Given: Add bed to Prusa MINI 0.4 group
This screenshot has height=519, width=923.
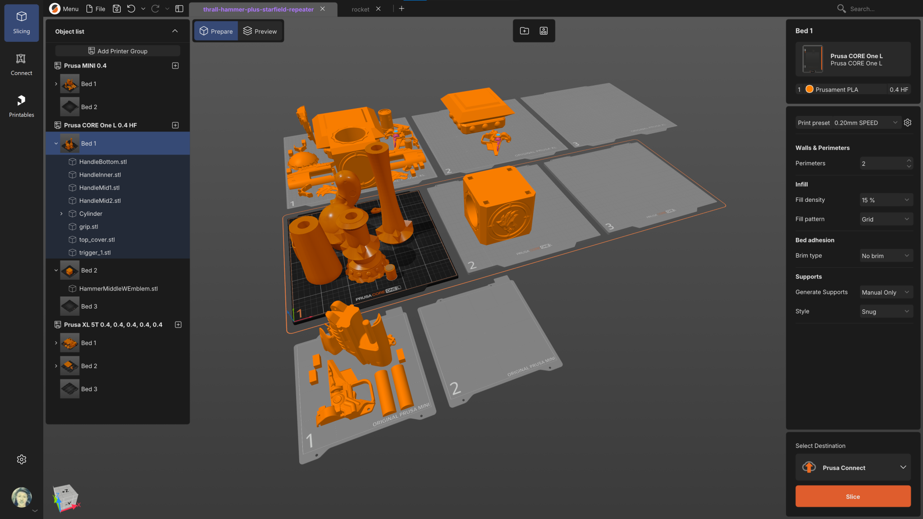Looking at the screenshot, I should pos(175,65).
